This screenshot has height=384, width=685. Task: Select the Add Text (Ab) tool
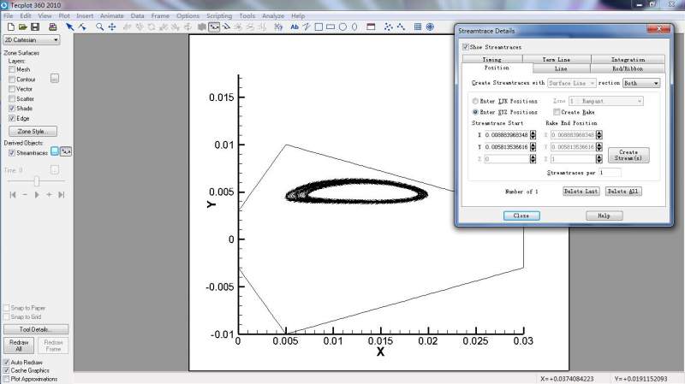295,27
